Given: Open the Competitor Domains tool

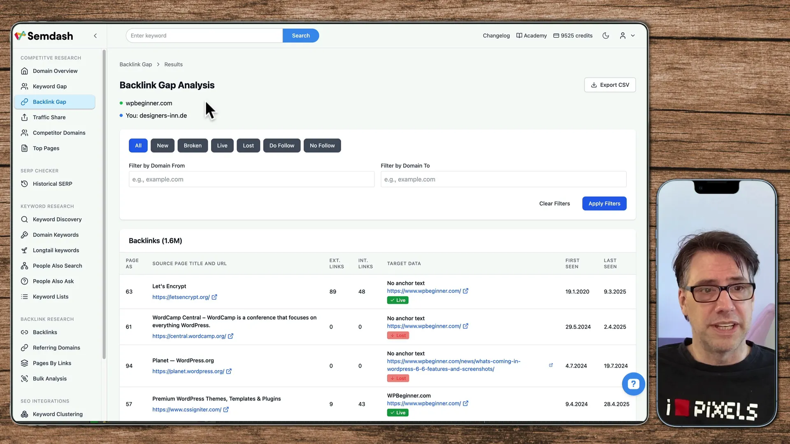Looking at the screenshot, I should (59, 132).
